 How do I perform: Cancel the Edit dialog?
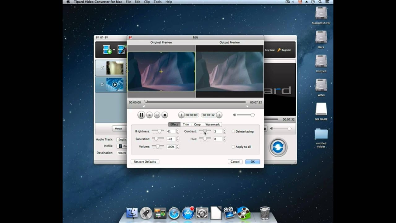coord(235,162)
